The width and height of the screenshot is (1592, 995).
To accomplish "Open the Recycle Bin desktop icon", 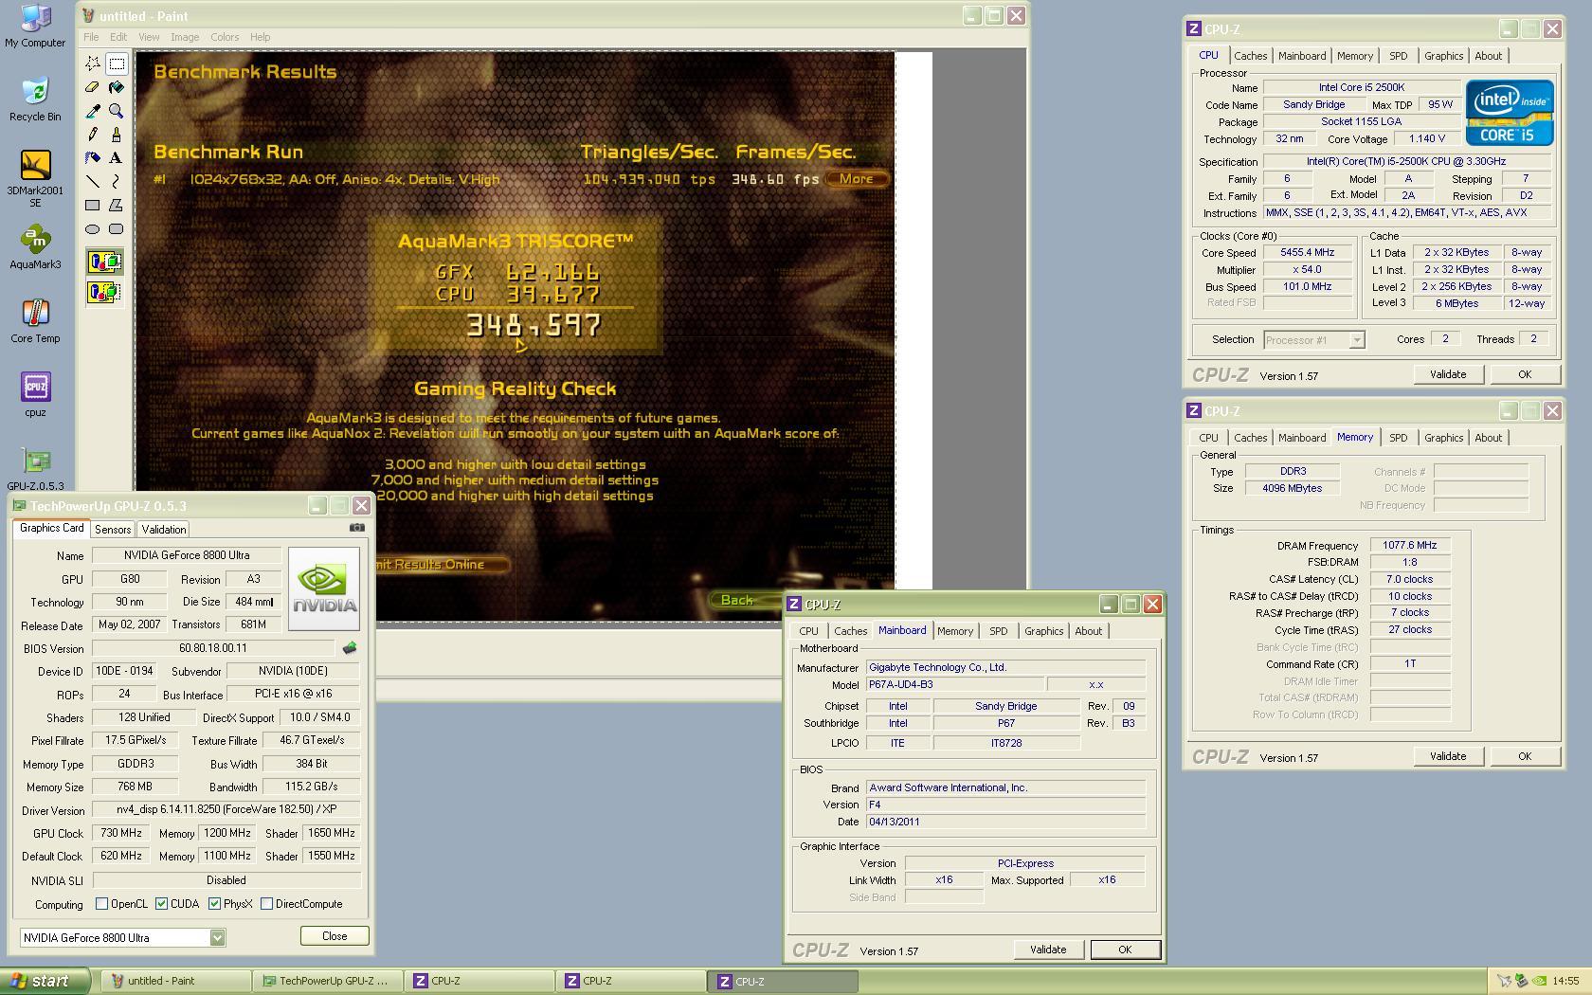I will [35, 99].
